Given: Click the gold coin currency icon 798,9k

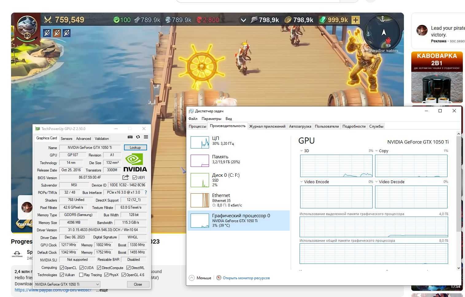Looking at the screenshot, I should tap(288, 20).
